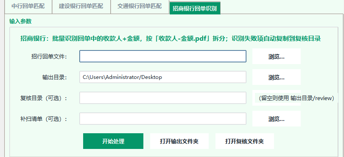Click the 复核目录 (可选) label
Viewport: 344px width, 157px height.
tap(43, 98)
